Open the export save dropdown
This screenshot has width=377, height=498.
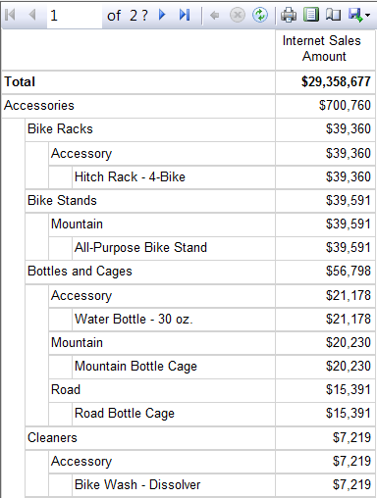tap(359, 15)
